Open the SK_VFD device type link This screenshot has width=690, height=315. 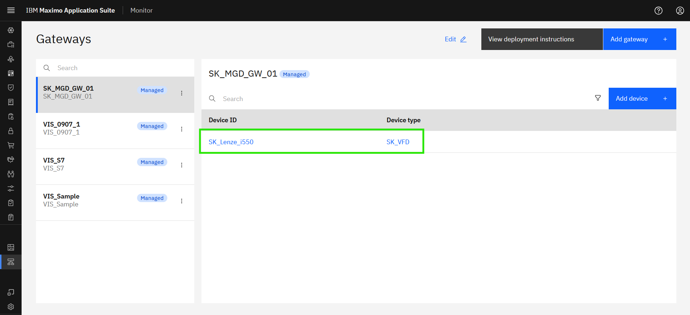tap(398, 142)
